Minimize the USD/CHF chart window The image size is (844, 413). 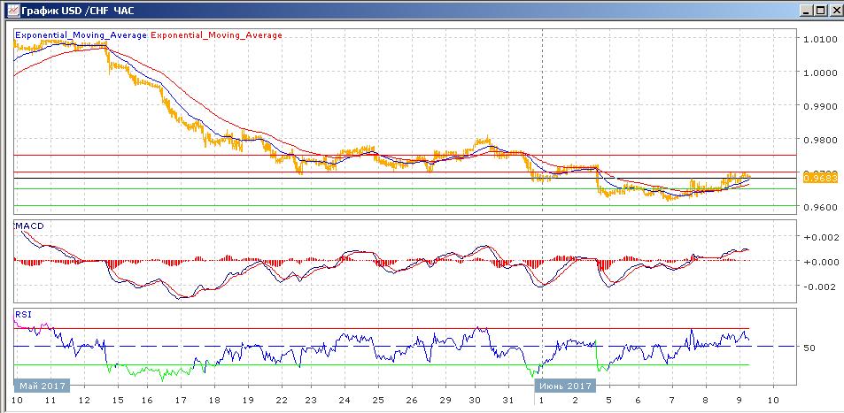pos(805,10)
